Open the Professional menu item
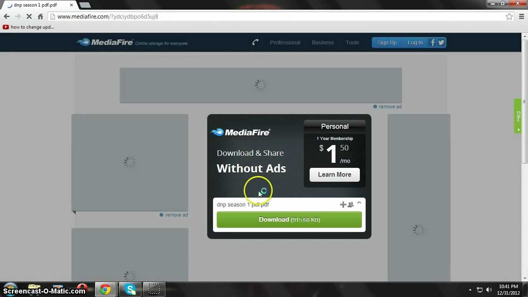The height and width of the screenshot is (297, 528). coord(285,42)
